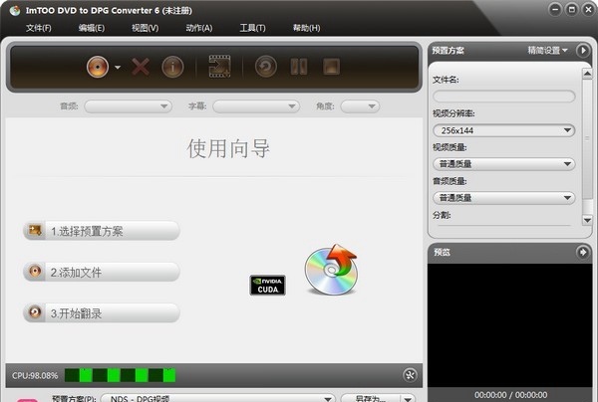The image size is (598, 402).
Task: Open the 音频质量 audio quality dropdown
Action: click(x=503, y=198)
